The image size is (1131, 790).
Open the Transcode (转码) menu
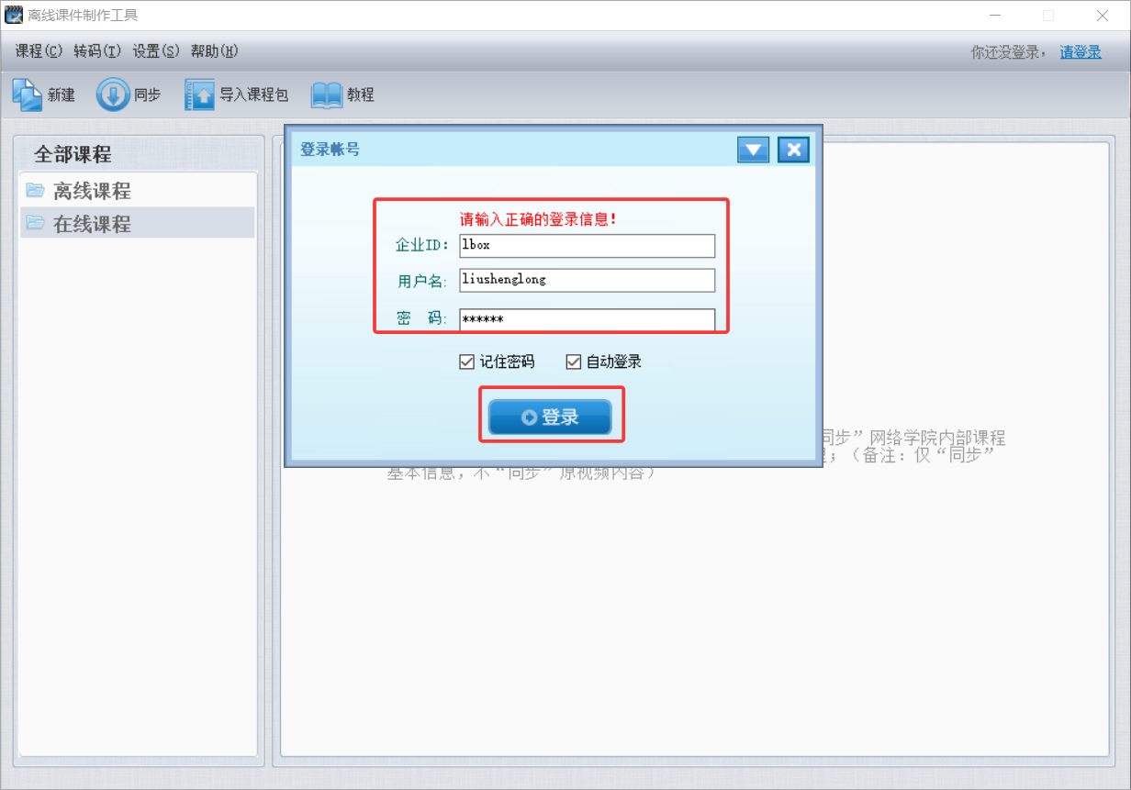[x=97, y=51]
